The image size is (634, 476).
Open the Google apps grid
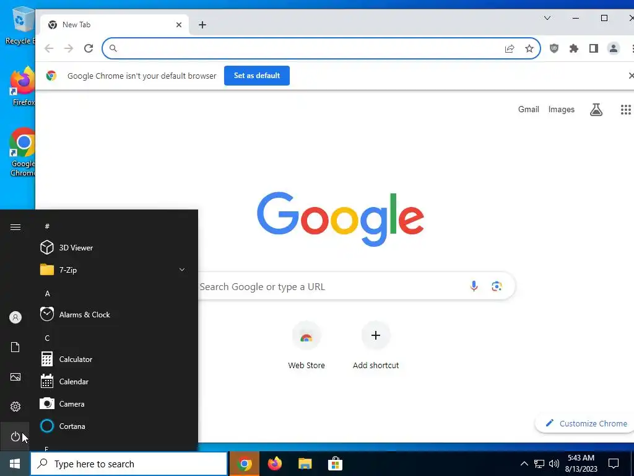pyautogui.click(x=625, y=109)
